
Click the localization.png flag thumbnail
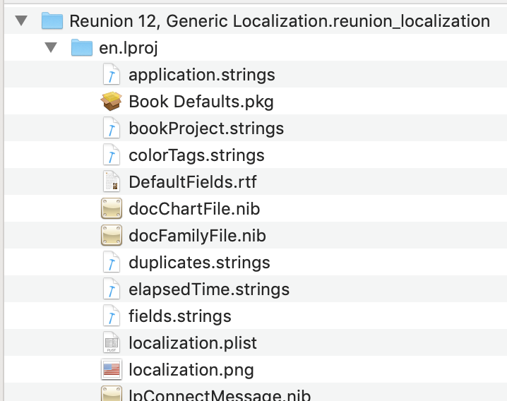pyautogui.click(x=112, y=369)
